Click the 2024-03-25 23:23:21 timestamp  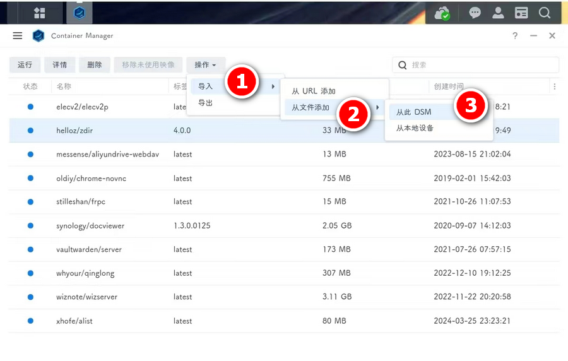pos(472,321)
